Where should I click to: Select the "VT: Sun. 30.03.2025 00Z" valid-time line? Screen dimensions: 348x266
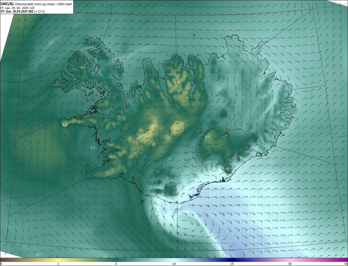(23, 11)
